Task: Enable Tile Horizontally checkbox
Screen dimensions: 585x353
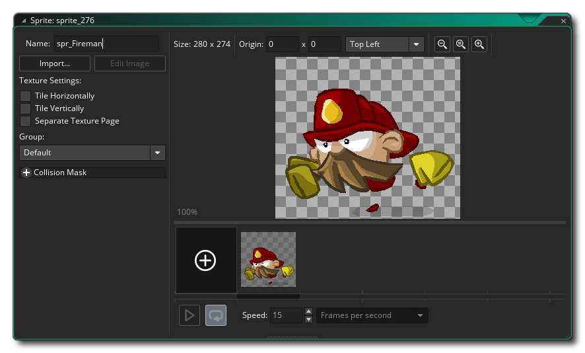Action: (26, 96)
